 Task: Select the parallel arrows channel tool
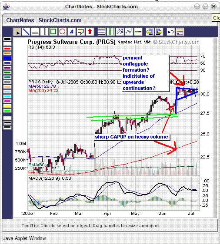click(x=120, y=32)
